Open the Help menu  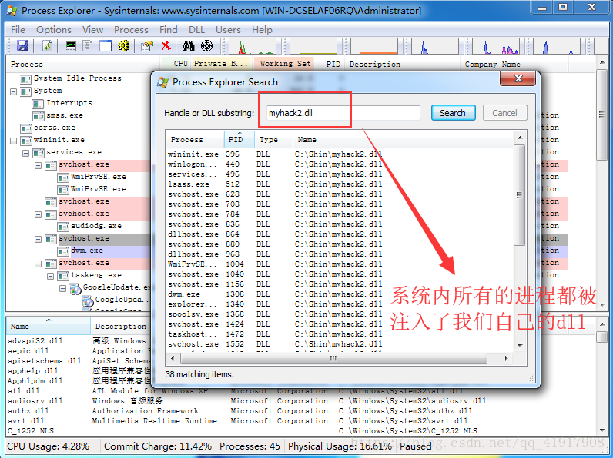click(262, 30)
